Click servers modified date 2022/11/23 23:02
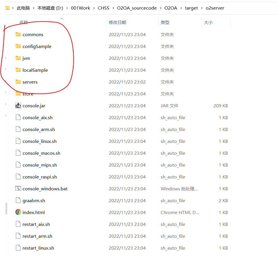Screen dimensions: 277x258 tap(127, 82)
